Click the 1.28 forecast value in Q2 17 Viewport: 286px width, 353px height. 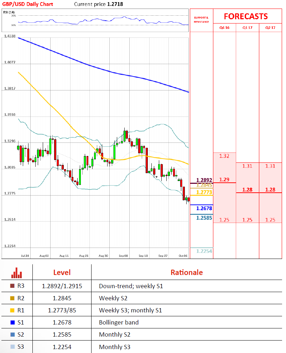tap(270, 190)
